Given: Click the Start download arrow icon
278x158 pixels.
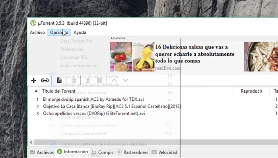Looking at the screenshot, I should pos(88,80).
